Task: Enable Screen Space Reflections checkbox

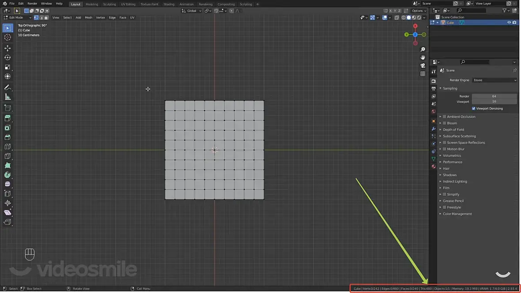Action: [444, 142]
